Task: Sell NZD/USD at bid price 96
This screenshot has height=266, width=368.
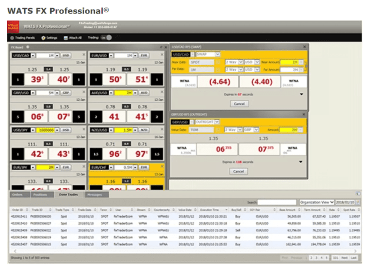Action: point(115,154)
